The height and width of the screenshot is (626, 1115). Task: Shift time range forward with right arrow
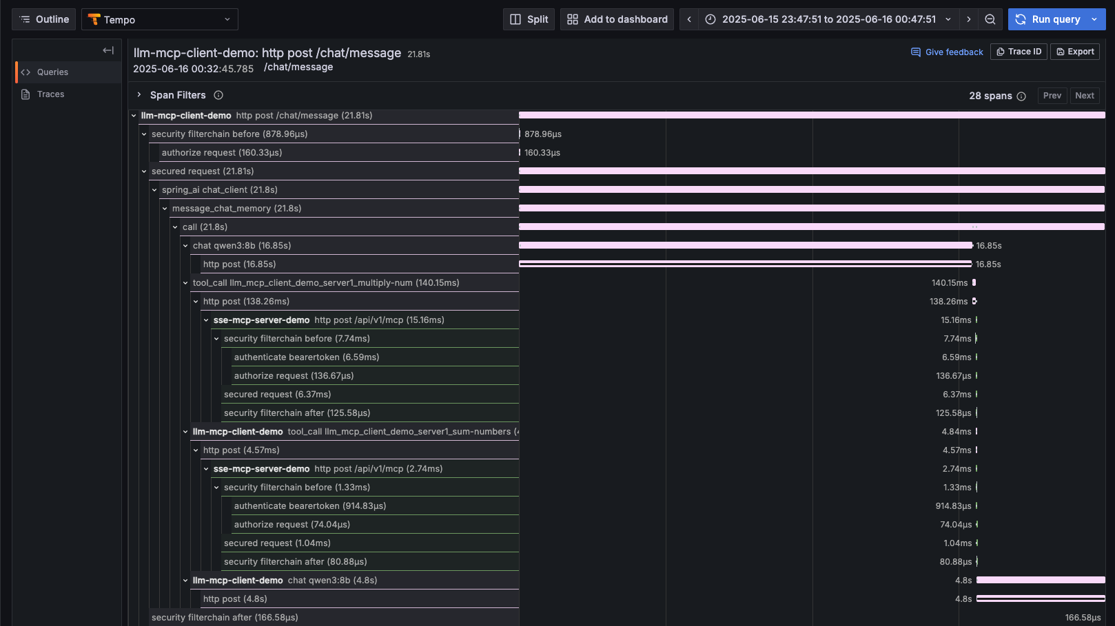(x=969, y=19)
